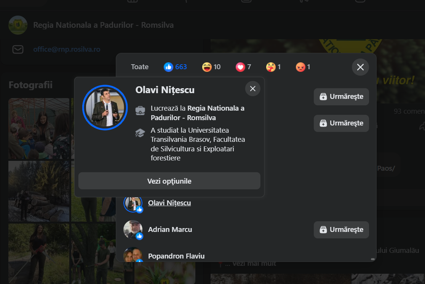Show Haha reactions tab with 10

point(211,67)
